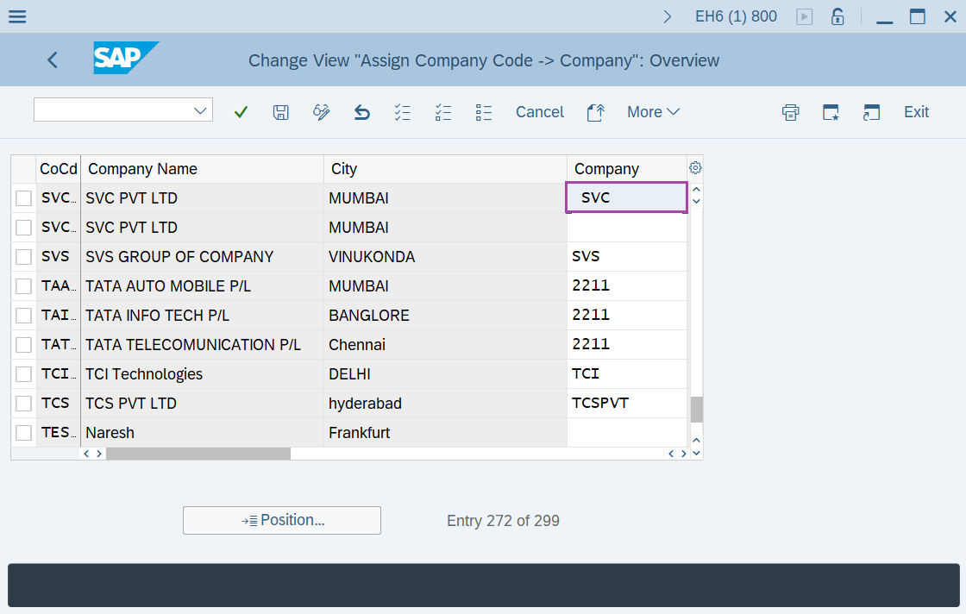Expand the More menu chevron
The image size is (966, 614).
674,111
